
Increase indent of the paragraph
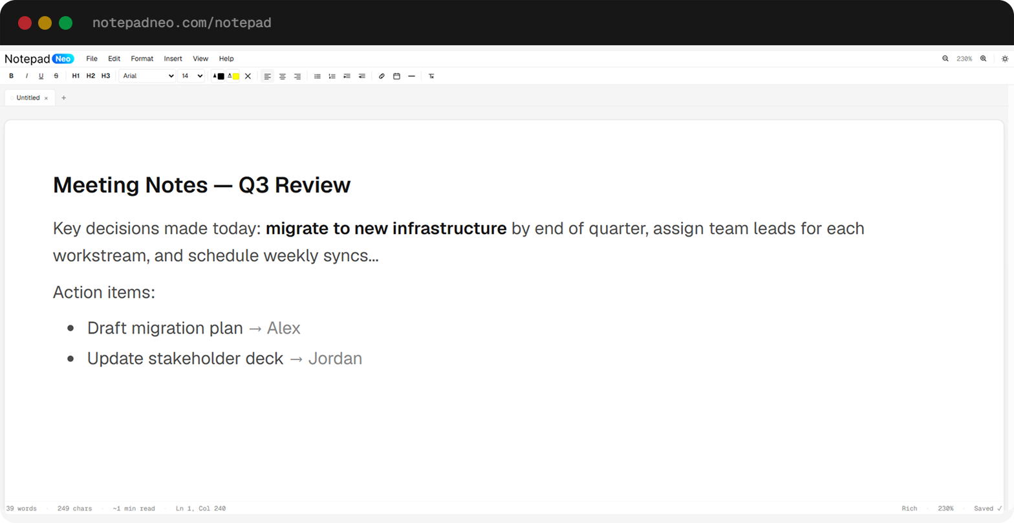[x=347, y=76]
